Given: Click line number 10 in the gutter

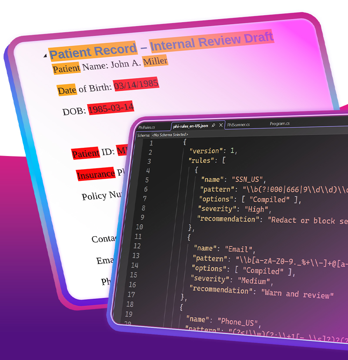Looking at the screenshot, I should coord(139,227).
